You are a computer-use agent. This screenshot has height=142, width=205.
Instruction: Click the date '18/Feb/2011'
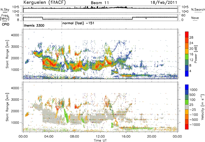pyautogui.click(x=164, y=3)
